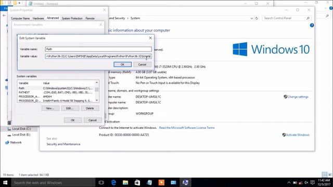
Task: Close the Environment Variables dialog
Action: (100, 24)
